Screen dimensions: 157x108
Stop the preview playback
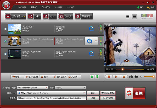coord(124,77)
